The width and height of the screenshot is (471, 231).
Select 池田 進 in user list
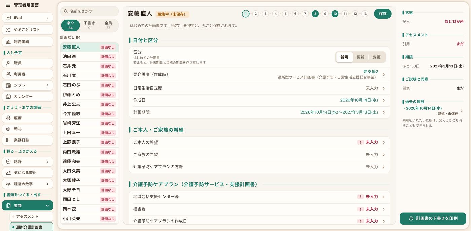point(89,57)
